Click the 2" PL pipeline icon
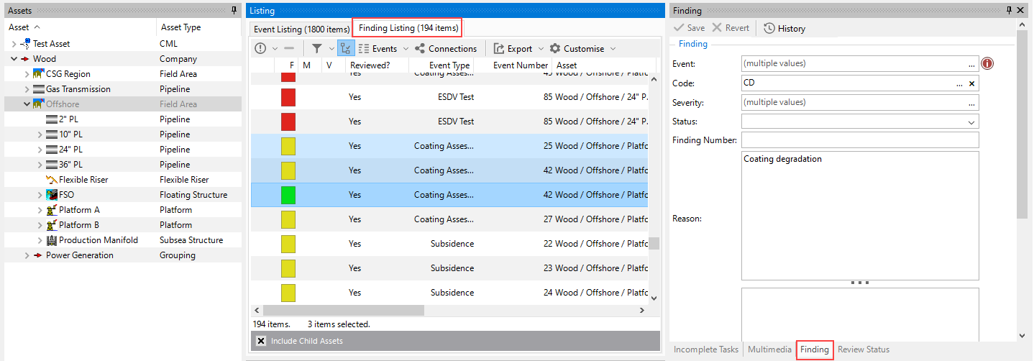Image resolution: width=1034 pixels, height=361 pixels. click(x=52, y=119)
